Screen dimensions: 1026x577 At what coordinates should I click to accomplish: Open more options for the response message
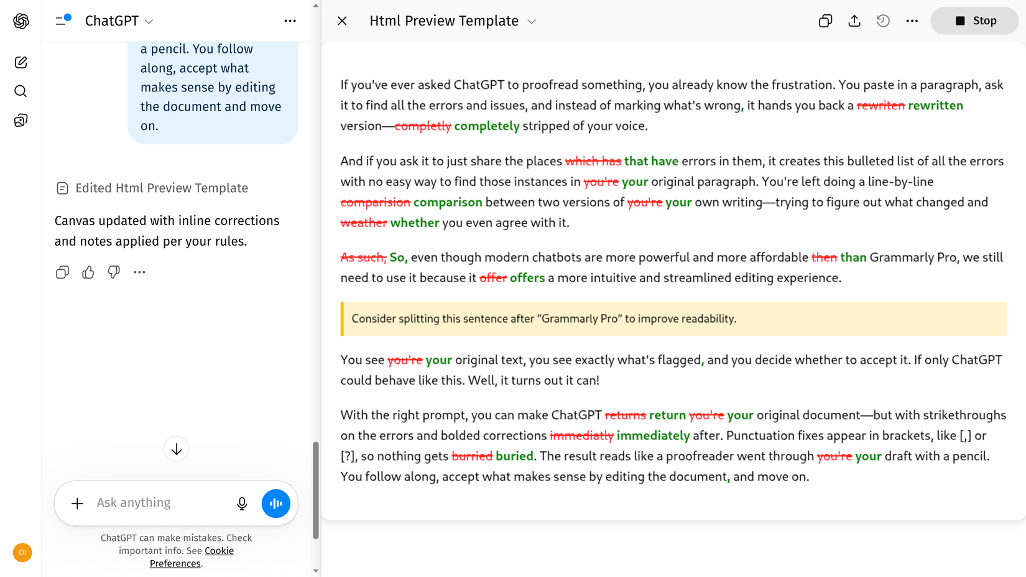coord(139,272)
